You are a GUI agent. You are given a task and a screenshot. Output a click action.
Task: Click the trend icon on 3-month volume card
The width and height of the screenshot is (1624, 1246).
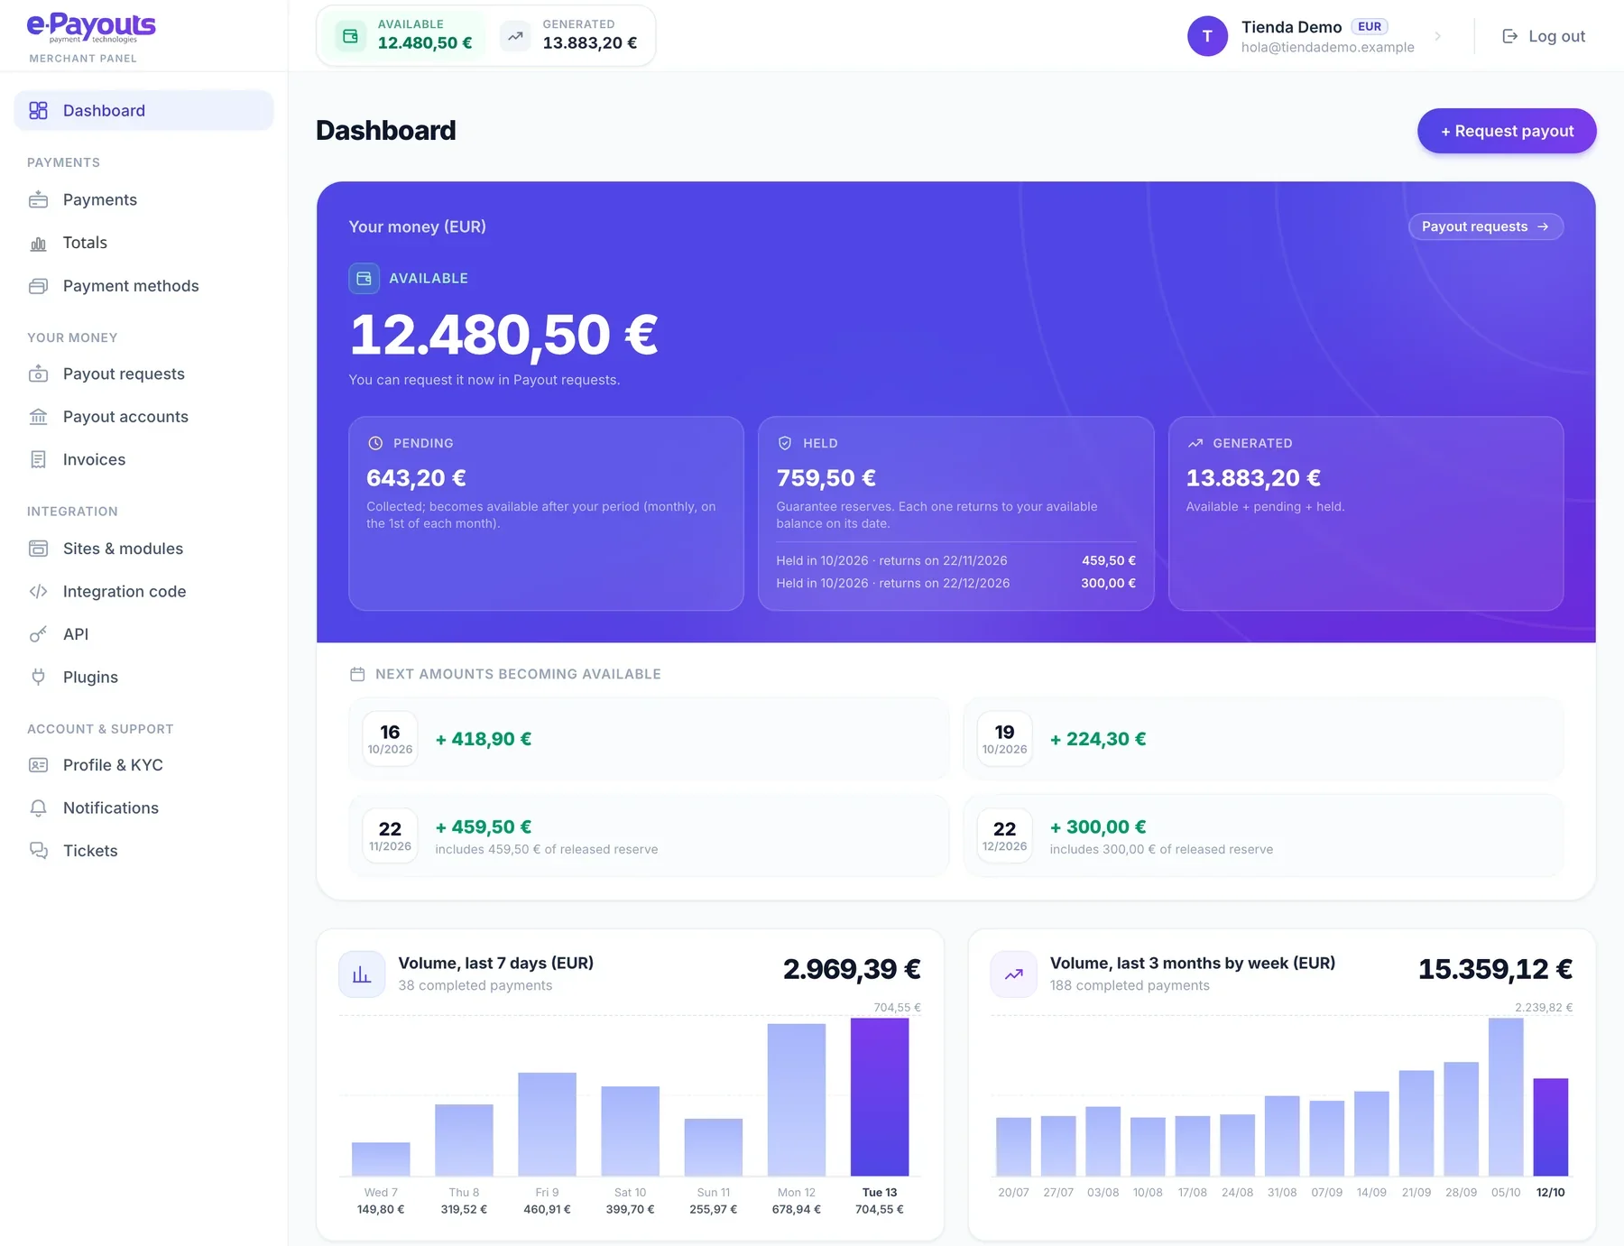pyautogui.click(x=1014, y=974)
